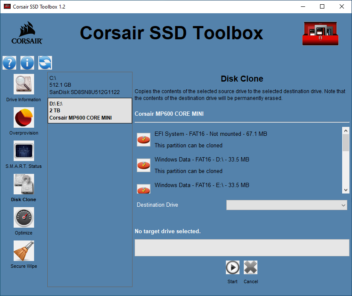The height and width of the screenshot is (296, 352).
Task: Open the Drive Information section
Action: click(24, 84)
